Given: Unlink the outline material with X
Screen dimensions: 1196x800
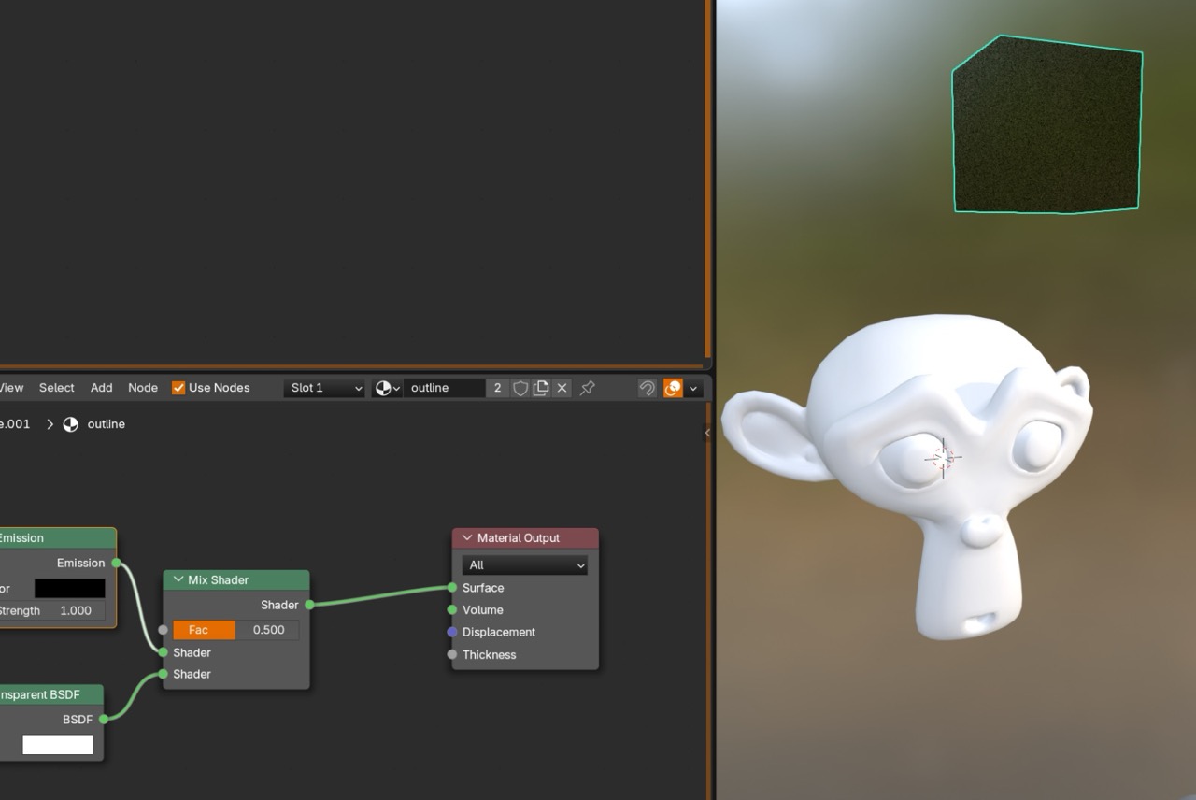Looking at the screenshot, I should tap(562, 388).
